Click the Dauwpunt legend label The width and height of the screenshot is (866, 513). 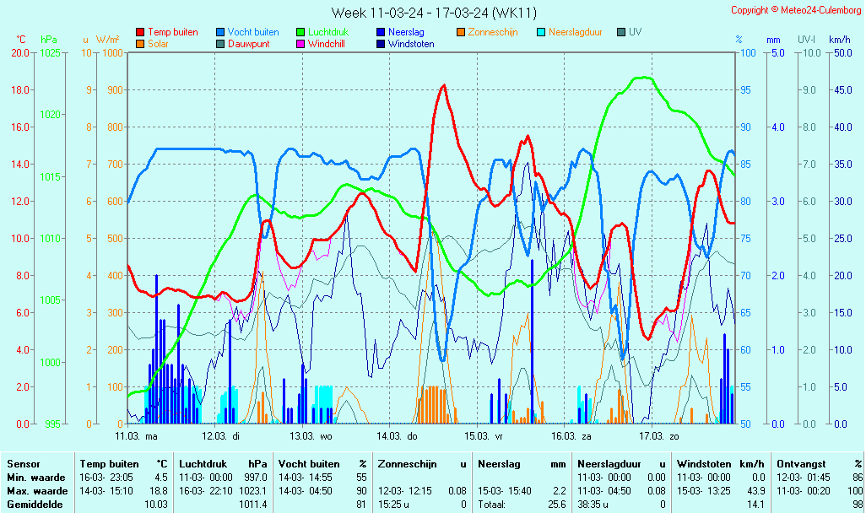[248, 44]
